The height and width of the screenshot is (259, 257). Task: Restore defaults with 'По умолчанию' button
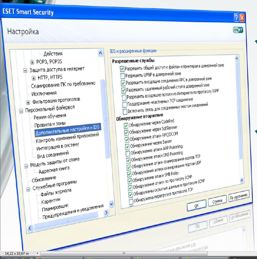tap(239, 196)
